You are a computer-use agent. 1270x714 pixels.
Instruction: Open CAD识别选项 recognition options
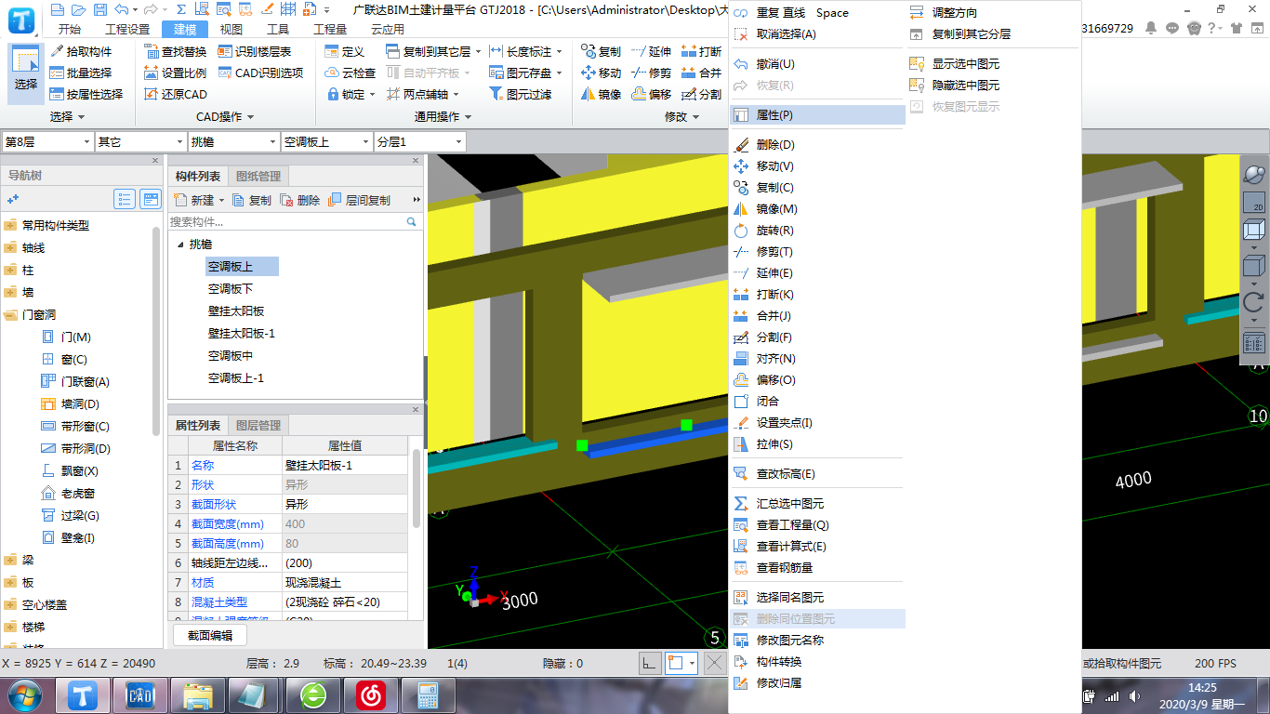coord(261,73)
